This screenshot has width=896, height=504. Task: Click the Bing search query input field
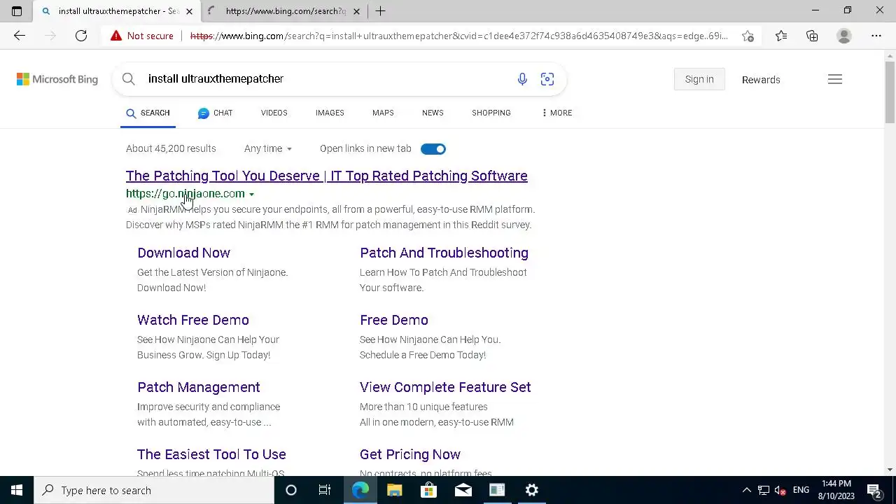click(325, 79)
